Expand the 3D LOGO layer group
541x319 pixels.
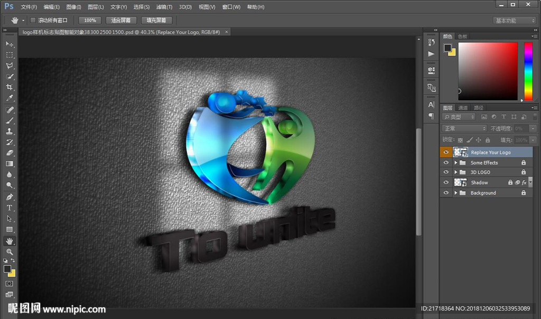point(455,172)
